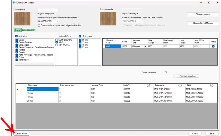Open the Cover cap code dropdown
The width and height of the screenshot is (221, 136).
(x=158, y=76)
